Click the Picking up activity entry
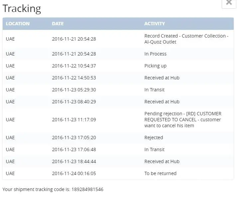The image size is (238, 197). [x=155, y=66]
